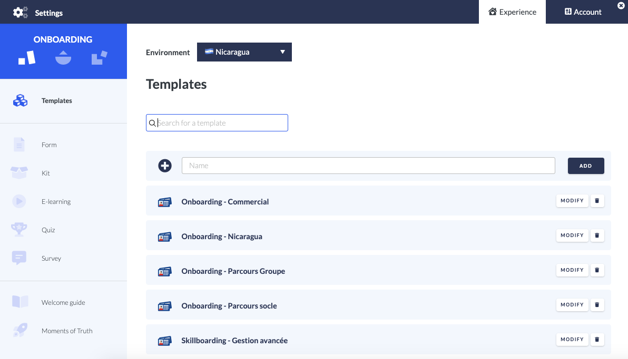The width and height of the screenshot is (628, 359).
Task: Open Moments of Truth section
Action: click(x=67, y=331)
